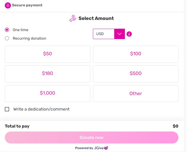
Task: Open the USD currency field
Action: [104, 34]
